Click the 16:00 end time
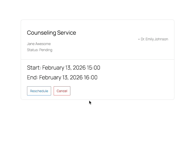 point(91,77)
